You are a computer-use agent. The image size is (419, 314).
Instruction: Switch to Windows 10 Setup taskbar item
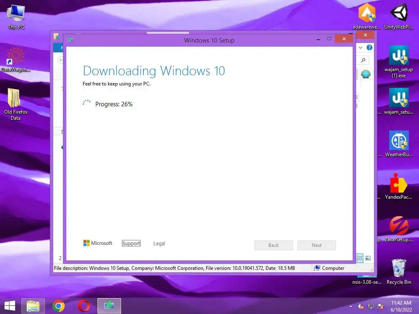click(x=109, y=306)
